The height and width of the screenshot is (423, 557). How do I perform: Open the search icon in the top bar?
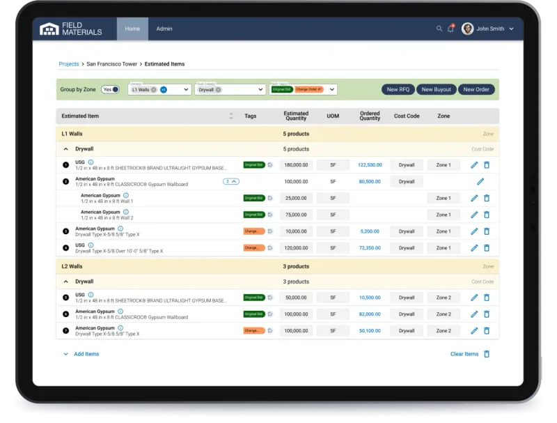(x=439, y=29)
